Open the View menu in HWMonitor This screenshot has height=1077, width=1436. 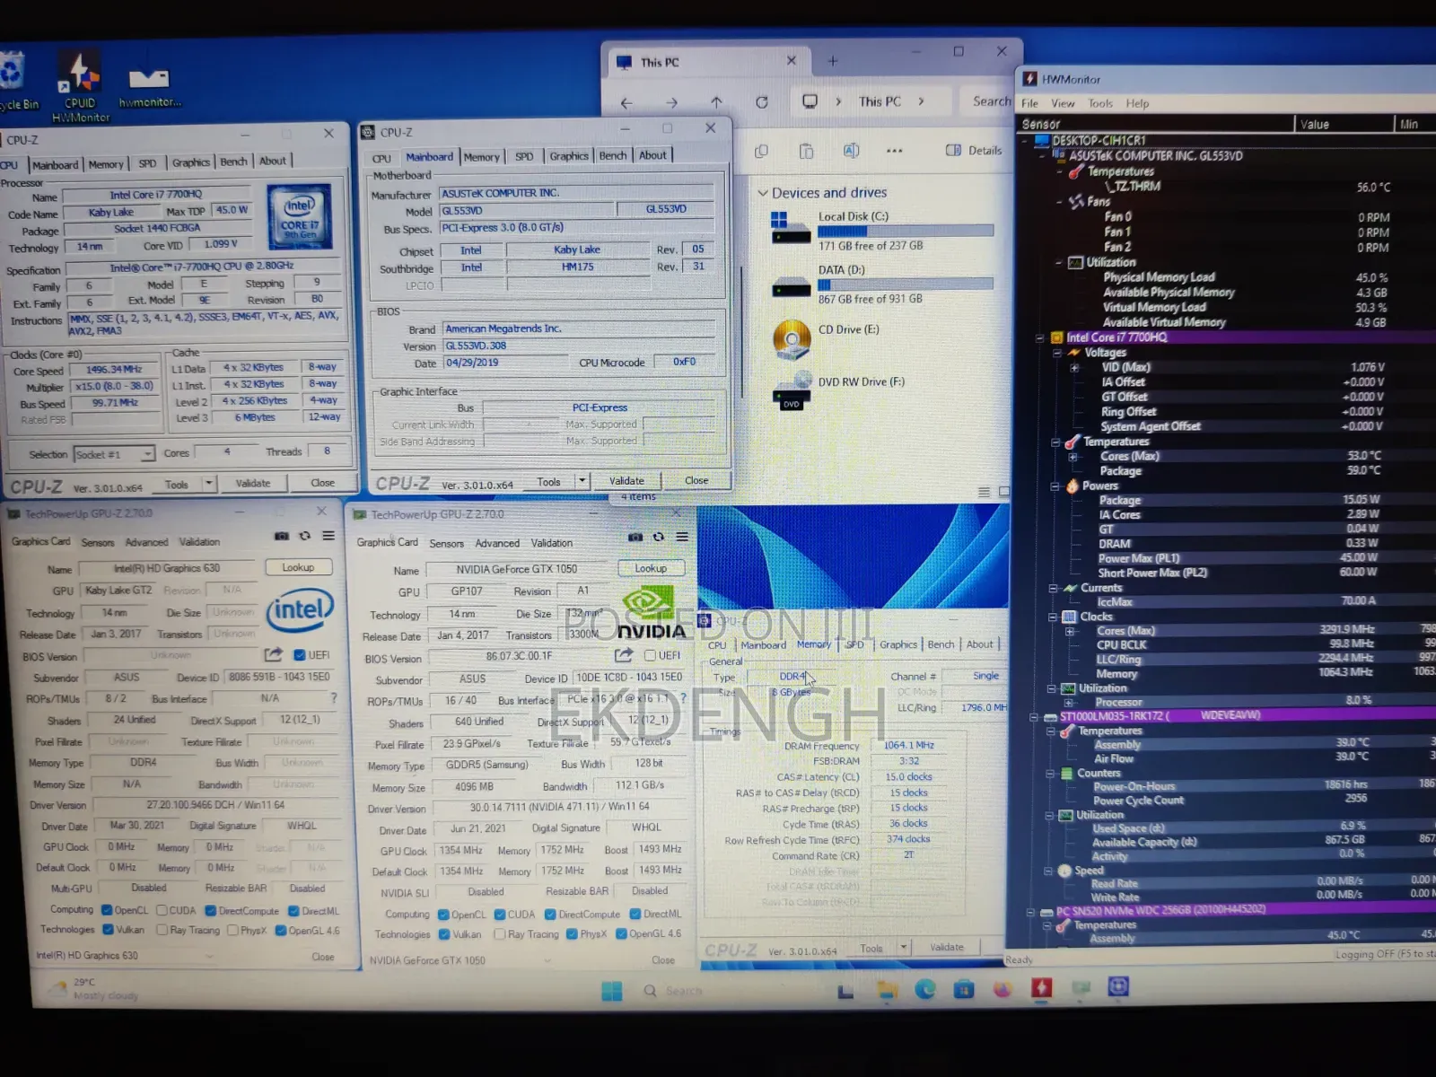1063,103
